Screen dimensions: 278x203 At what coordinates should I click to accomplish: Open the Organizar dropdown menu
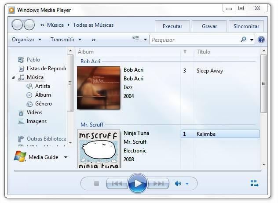26,40
